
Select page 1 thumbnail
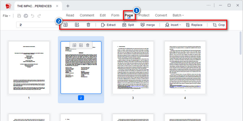[29, 67]
